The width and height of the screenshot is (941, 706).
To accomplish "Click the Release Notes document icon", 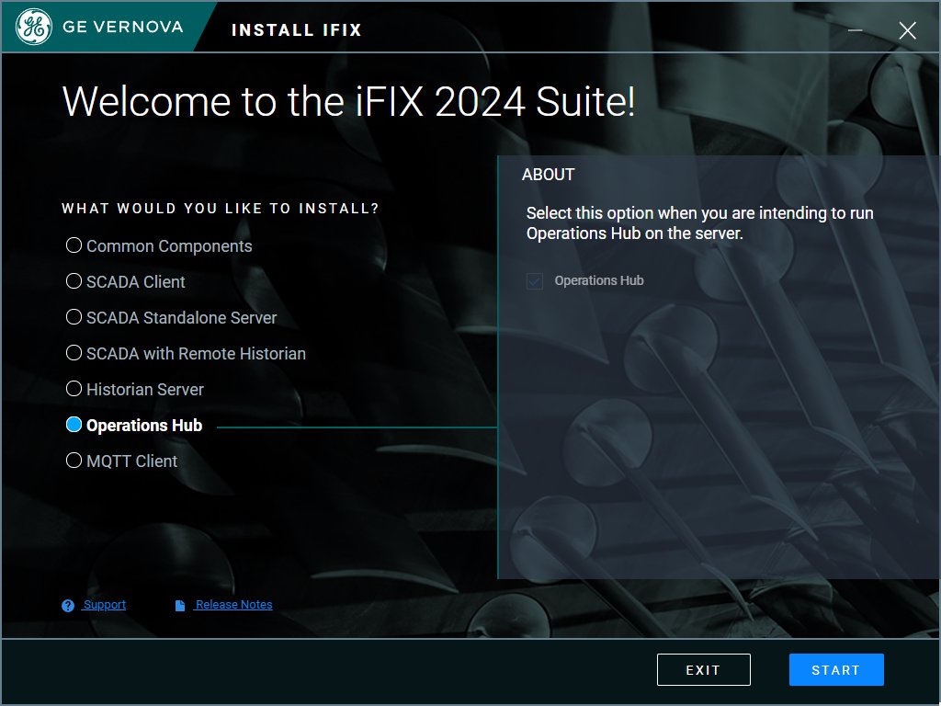I will (x=180, y=606).
